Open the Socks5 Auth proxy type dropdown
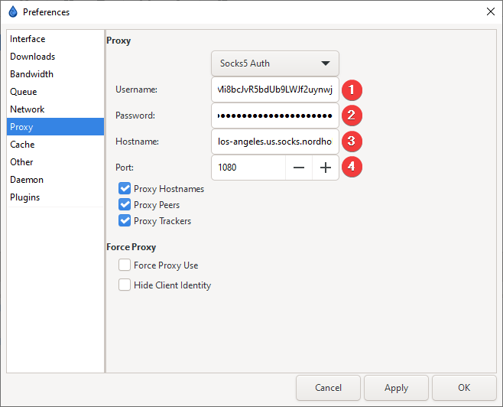 coord(274,63)
